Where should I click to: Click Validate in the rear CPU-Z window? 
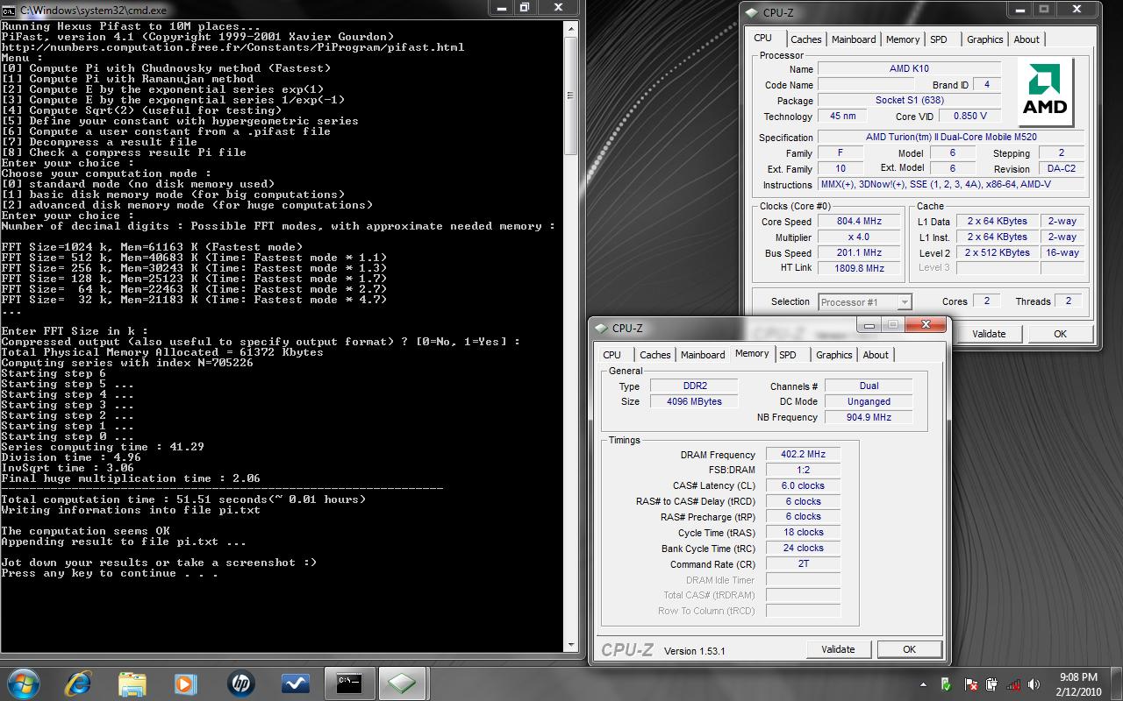click(989, 334)
